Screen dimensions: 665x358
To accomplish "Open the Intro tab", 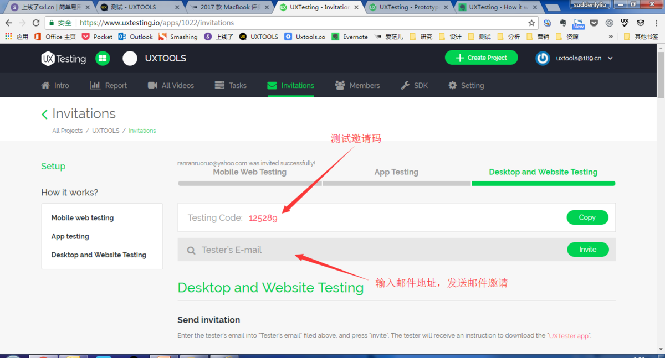I will 55,85.
